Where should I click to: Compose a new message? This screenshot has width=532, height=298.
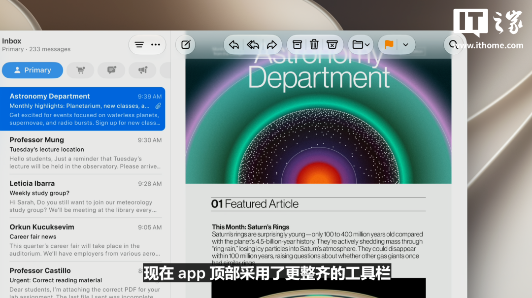(186, 44)
